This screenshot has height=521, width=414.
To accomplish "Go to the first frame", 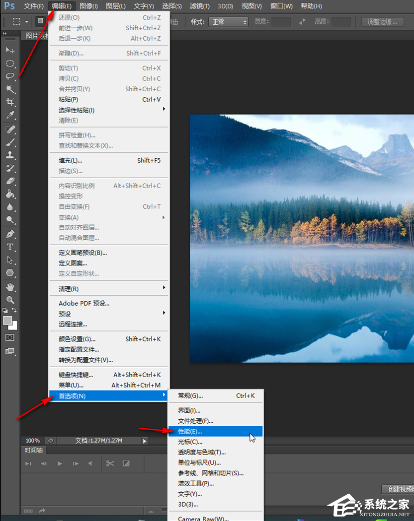I will pos(28,463).
